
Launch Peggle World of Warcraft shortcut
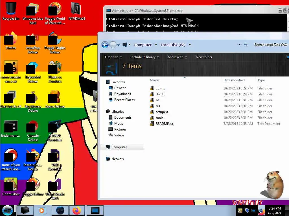(x=55, y=13)
